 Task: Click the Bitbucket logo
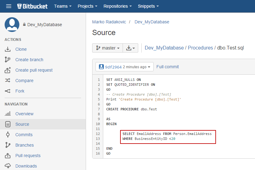[x=32, y=6]
